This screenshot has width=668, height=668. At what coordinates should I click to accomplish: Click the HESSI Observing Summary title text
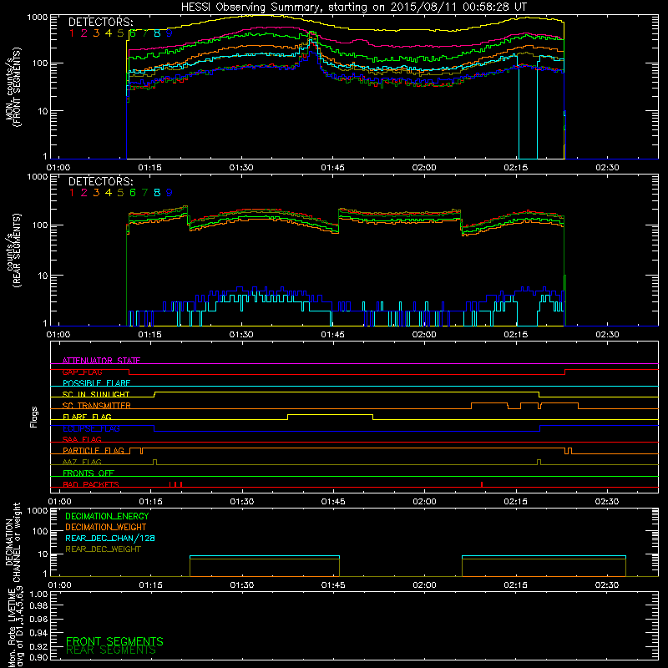point(354,7)
